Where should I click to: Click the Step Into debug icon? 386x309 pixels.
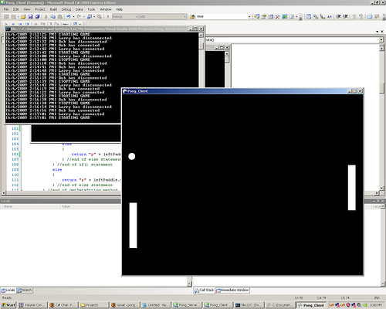[42, 24]
